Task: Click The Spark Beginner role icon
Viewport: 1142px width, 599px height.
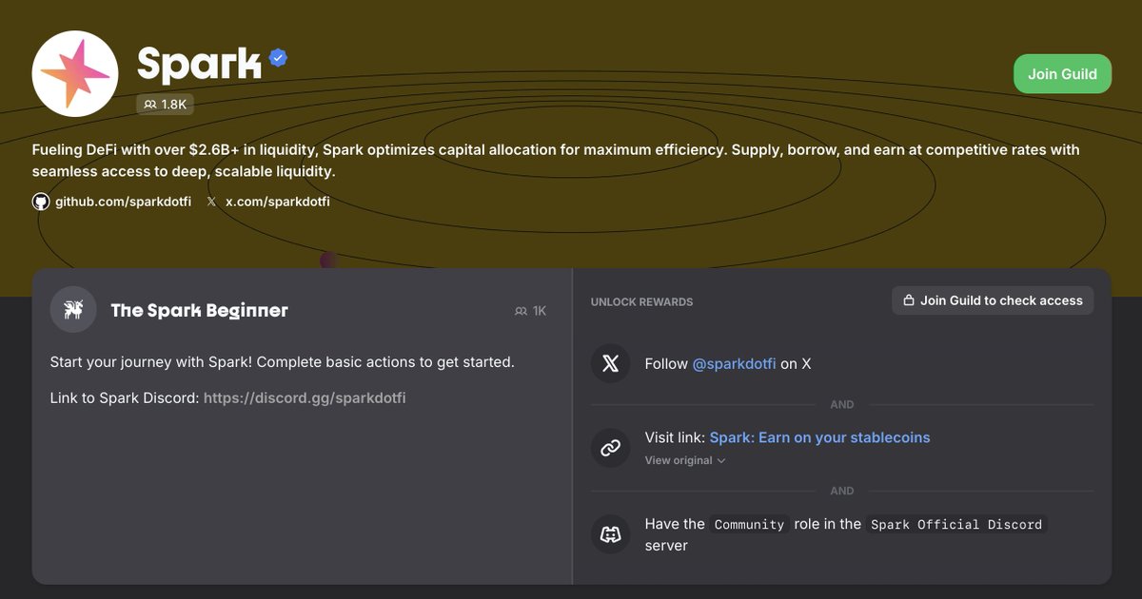Action: pyautogui.click(x=73, y=310)
